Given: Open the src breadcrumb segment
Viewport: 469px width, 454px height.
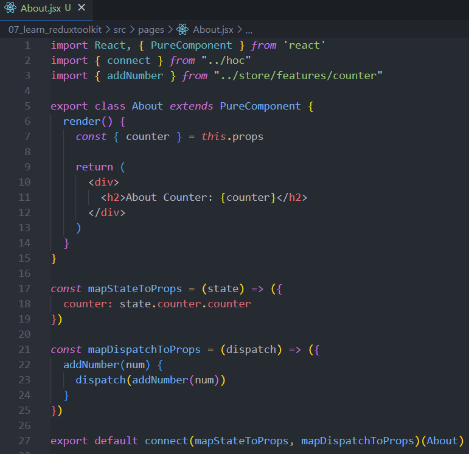Looking at the screenshot, I should point(120,30).
